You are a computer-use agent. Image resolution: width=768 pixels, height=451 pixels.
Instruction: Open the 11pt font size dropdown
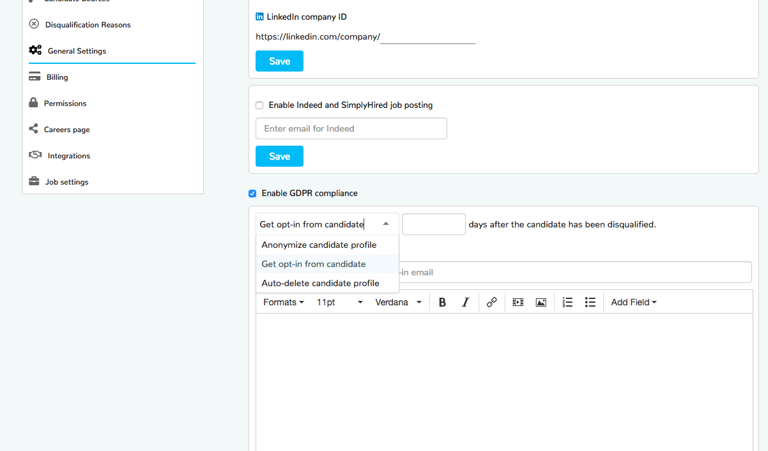click(x=339, y=302)
